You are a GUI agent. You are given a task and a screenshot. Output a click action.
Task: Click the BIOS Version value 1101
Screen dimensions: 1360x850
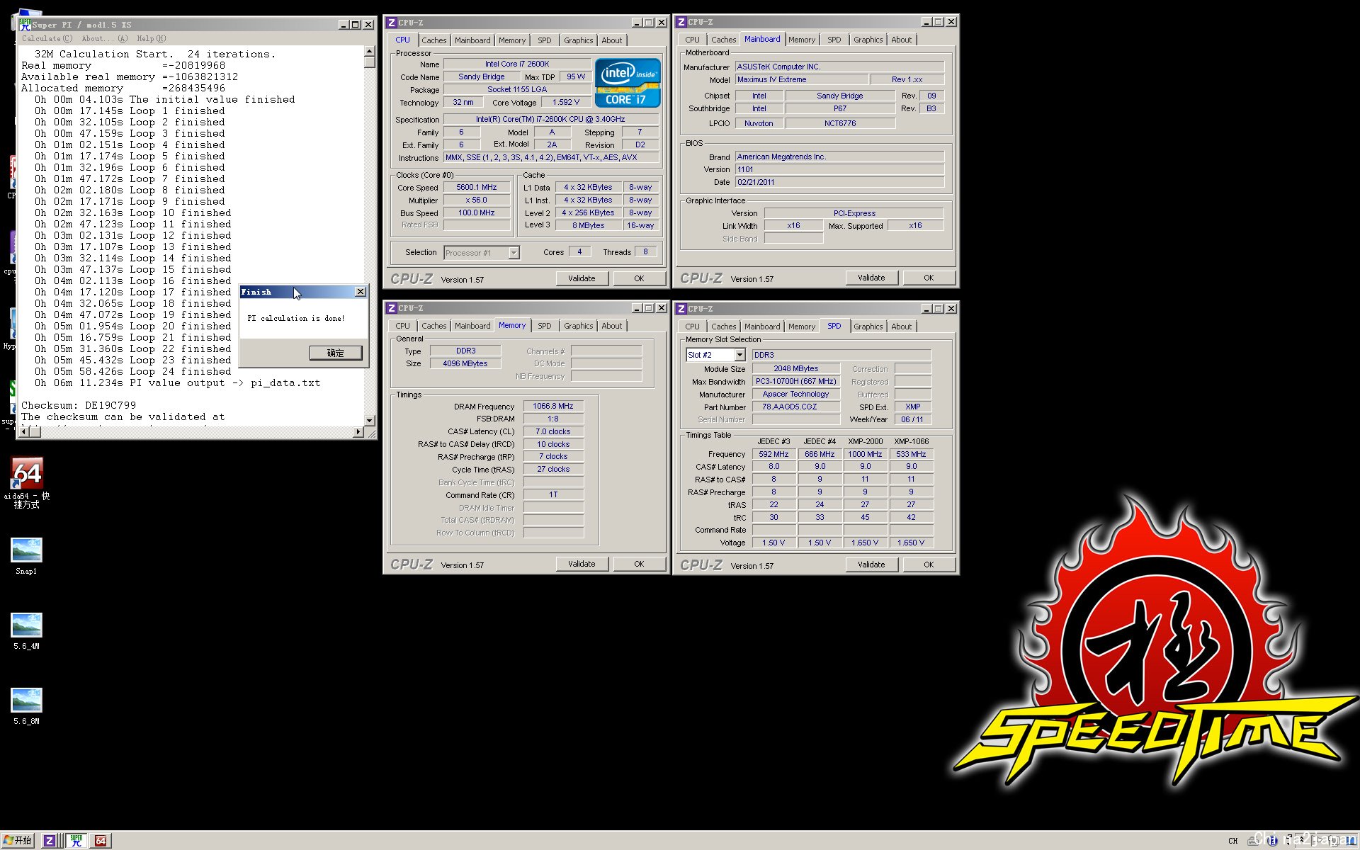839,169
